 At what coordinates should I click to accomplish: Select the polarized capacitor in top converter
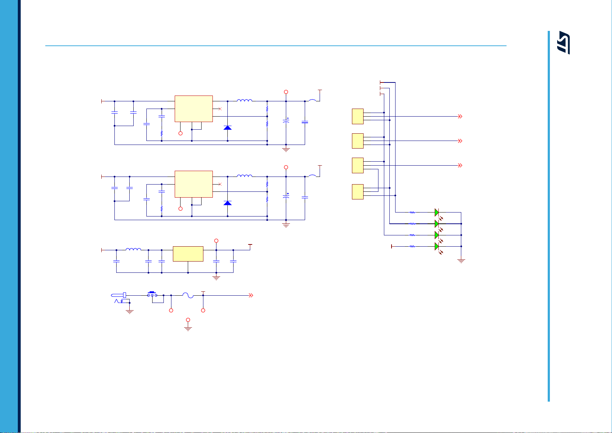click(286, 121)
